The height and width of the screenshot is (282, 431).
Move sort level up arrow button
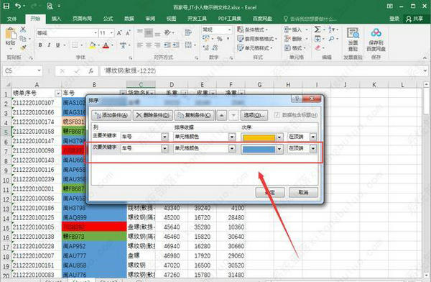pyautogui.click(x=221, y=115)
